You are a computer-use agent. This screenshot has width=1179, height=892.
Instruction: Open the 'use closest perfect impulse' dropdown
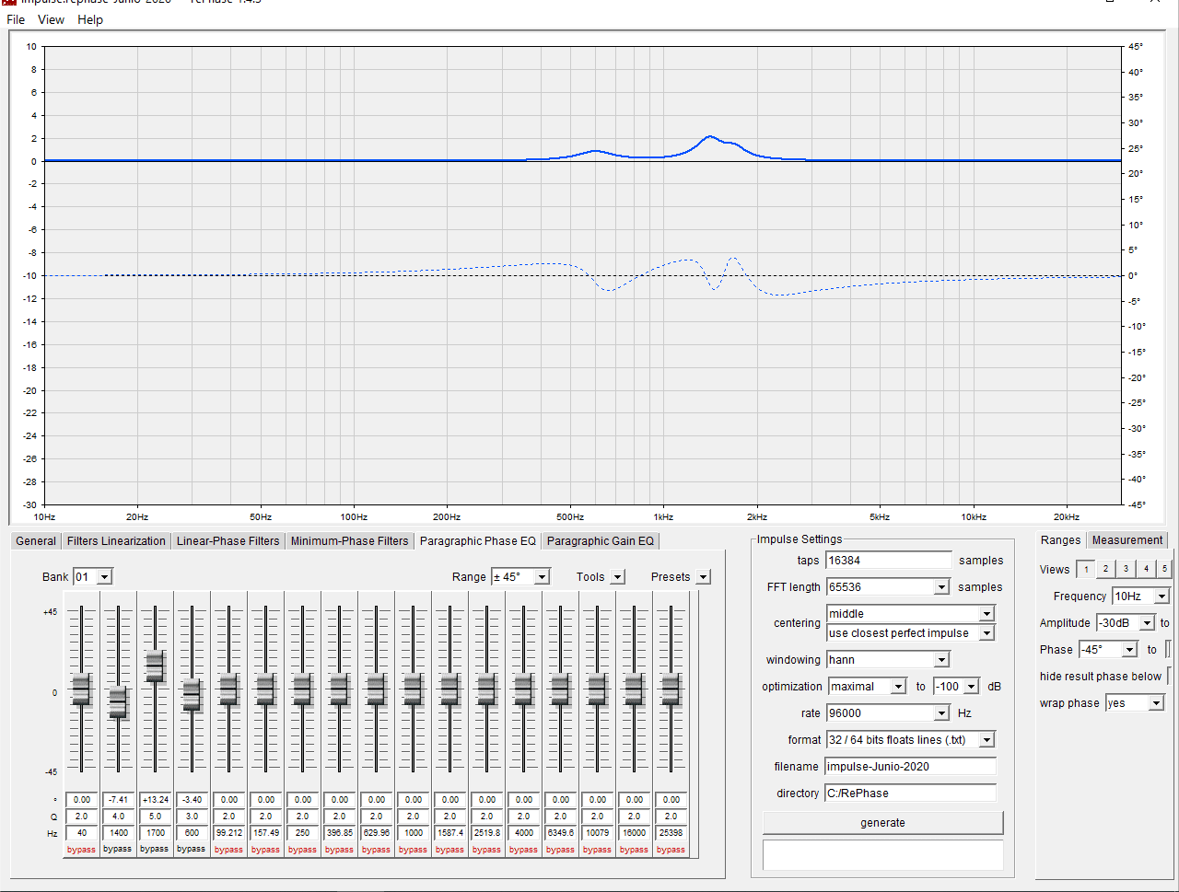coord(986,633)
